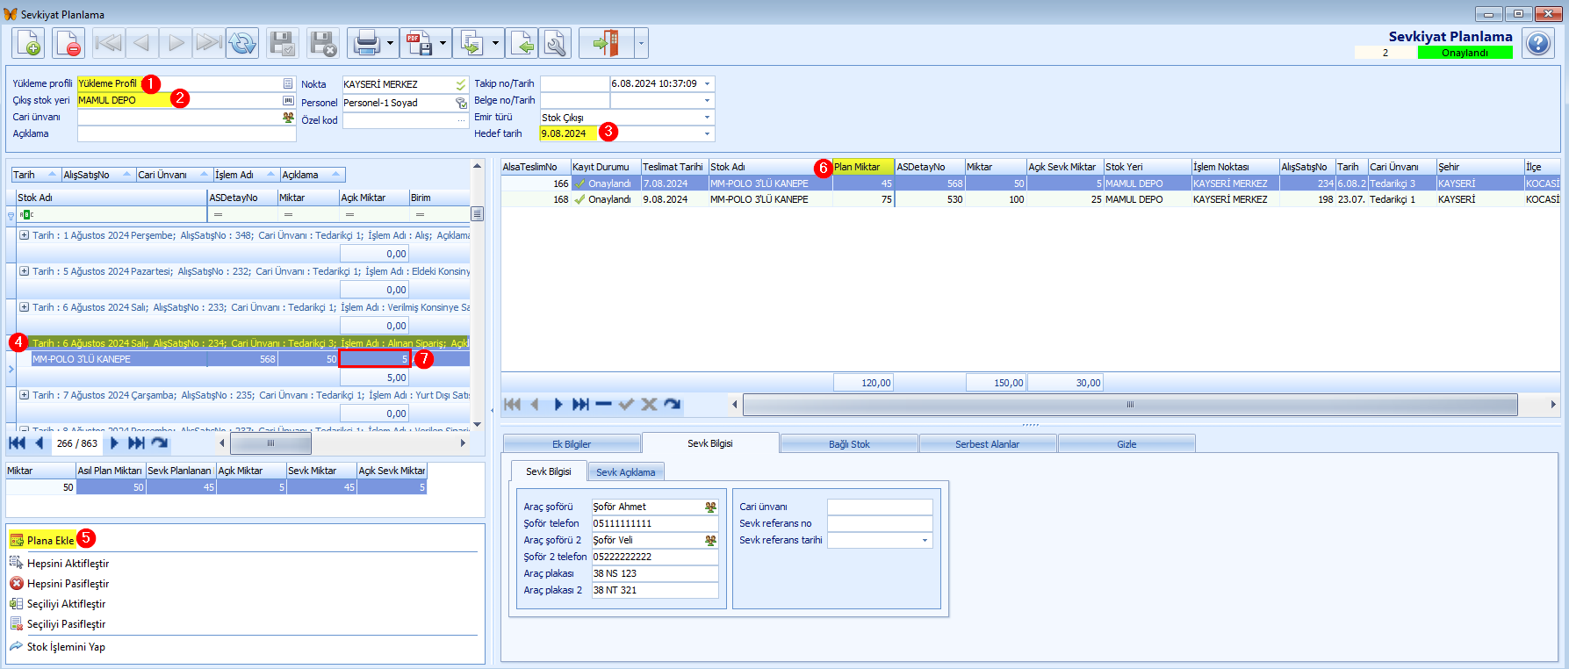Open the Hedef tarih date dropdown
Viewport: 1569px width, 669px height.
pyautogui.click(x=707, y=133)
